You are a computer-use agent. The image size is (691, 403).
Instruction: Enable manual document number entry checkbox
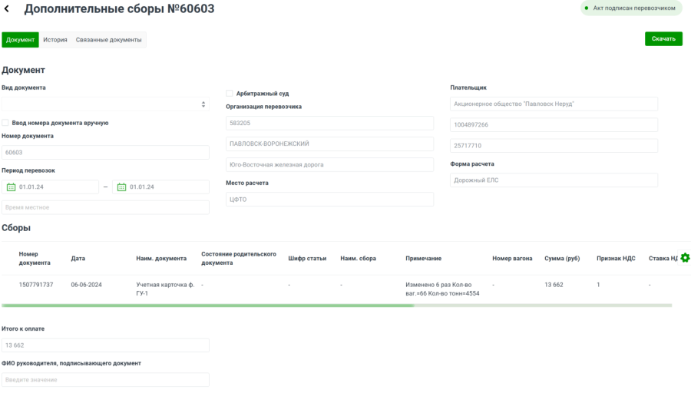(x=5, y=123)
